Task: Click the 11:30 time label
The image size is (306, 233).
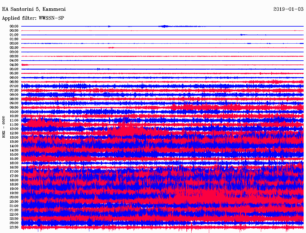Action: [14, 125]
